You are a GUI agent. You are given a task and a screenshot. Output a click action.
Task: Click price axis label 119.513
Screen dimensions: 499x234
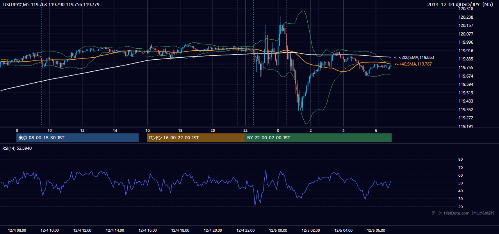click(x=466, y=93)
